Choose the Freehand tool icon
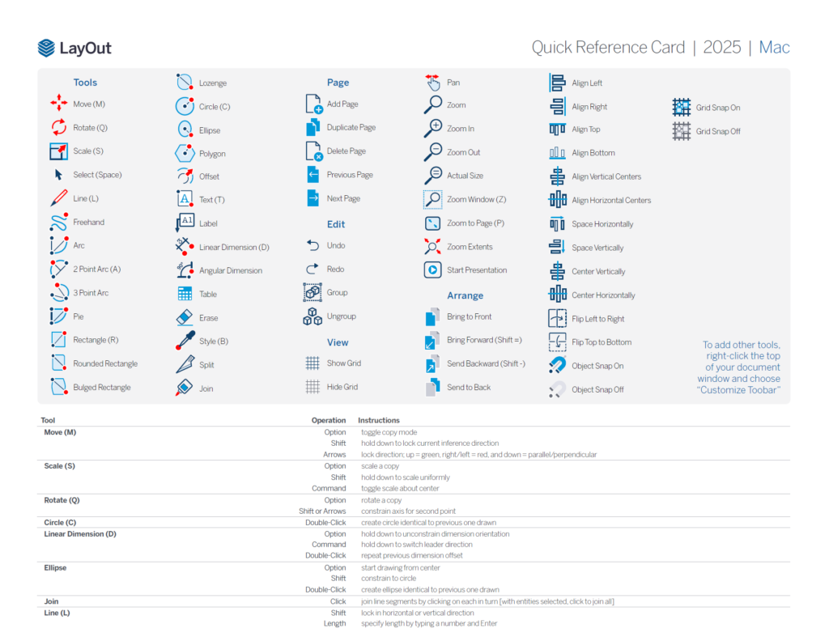 (58, 222)
